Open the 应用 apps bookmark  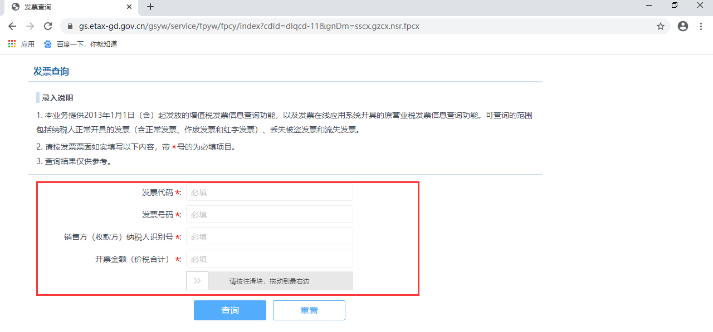click(21, 44)
